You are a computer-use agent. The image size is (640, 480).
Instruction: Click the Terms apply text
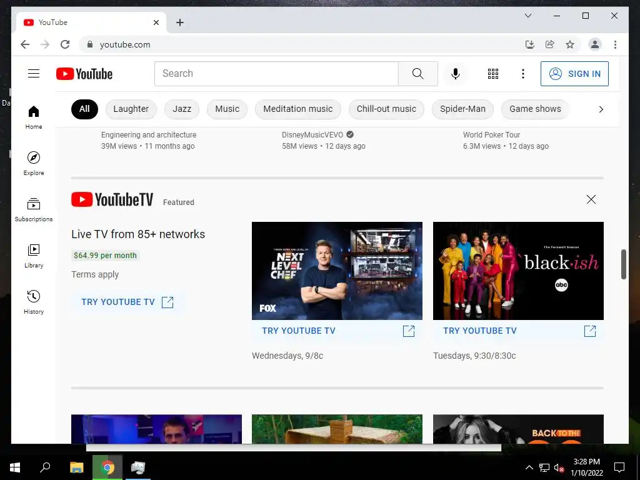click(x=95, y=274)
